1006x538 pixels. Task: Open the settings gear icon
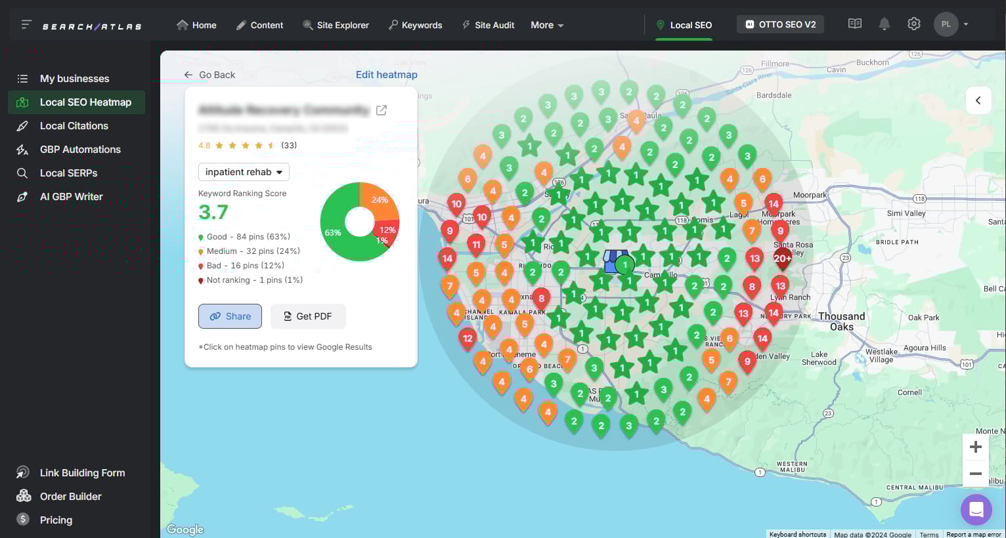(x=914, y=24)
